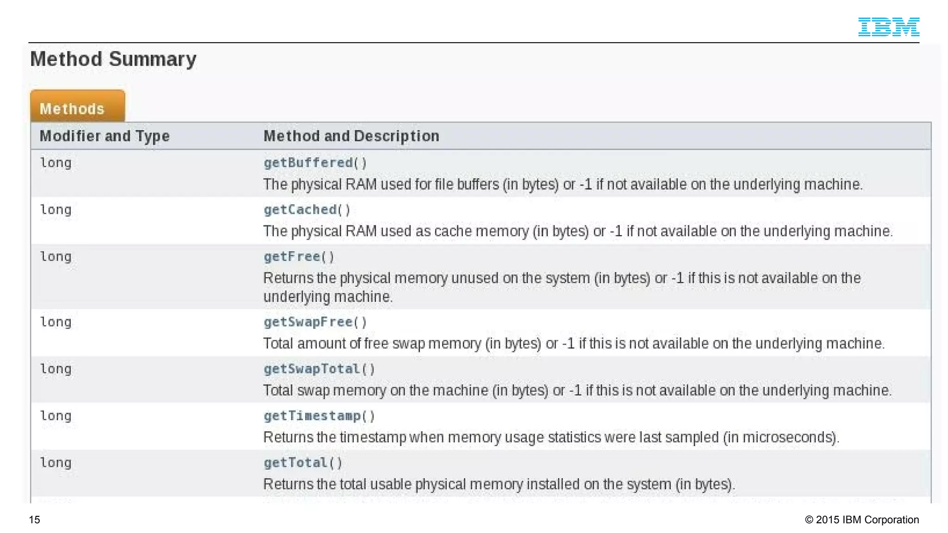This screenshot has height=533, width=948.
Task: Click the long type in getTimestamp row
Action: click(x=56, y=416)
